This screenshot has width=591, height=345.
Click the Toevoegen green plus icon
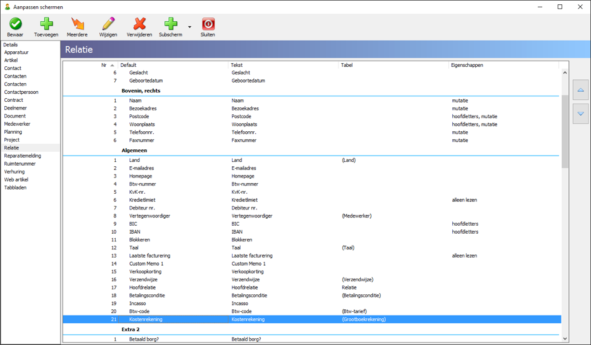46,24
